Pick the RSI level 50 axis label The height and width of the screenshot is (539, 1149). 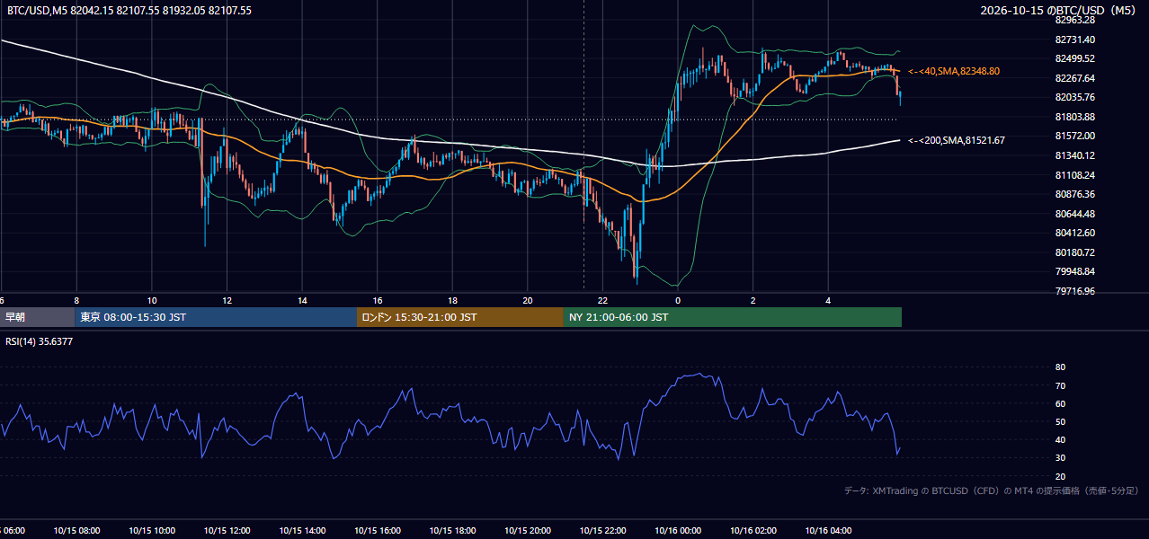pos(1060,421)
